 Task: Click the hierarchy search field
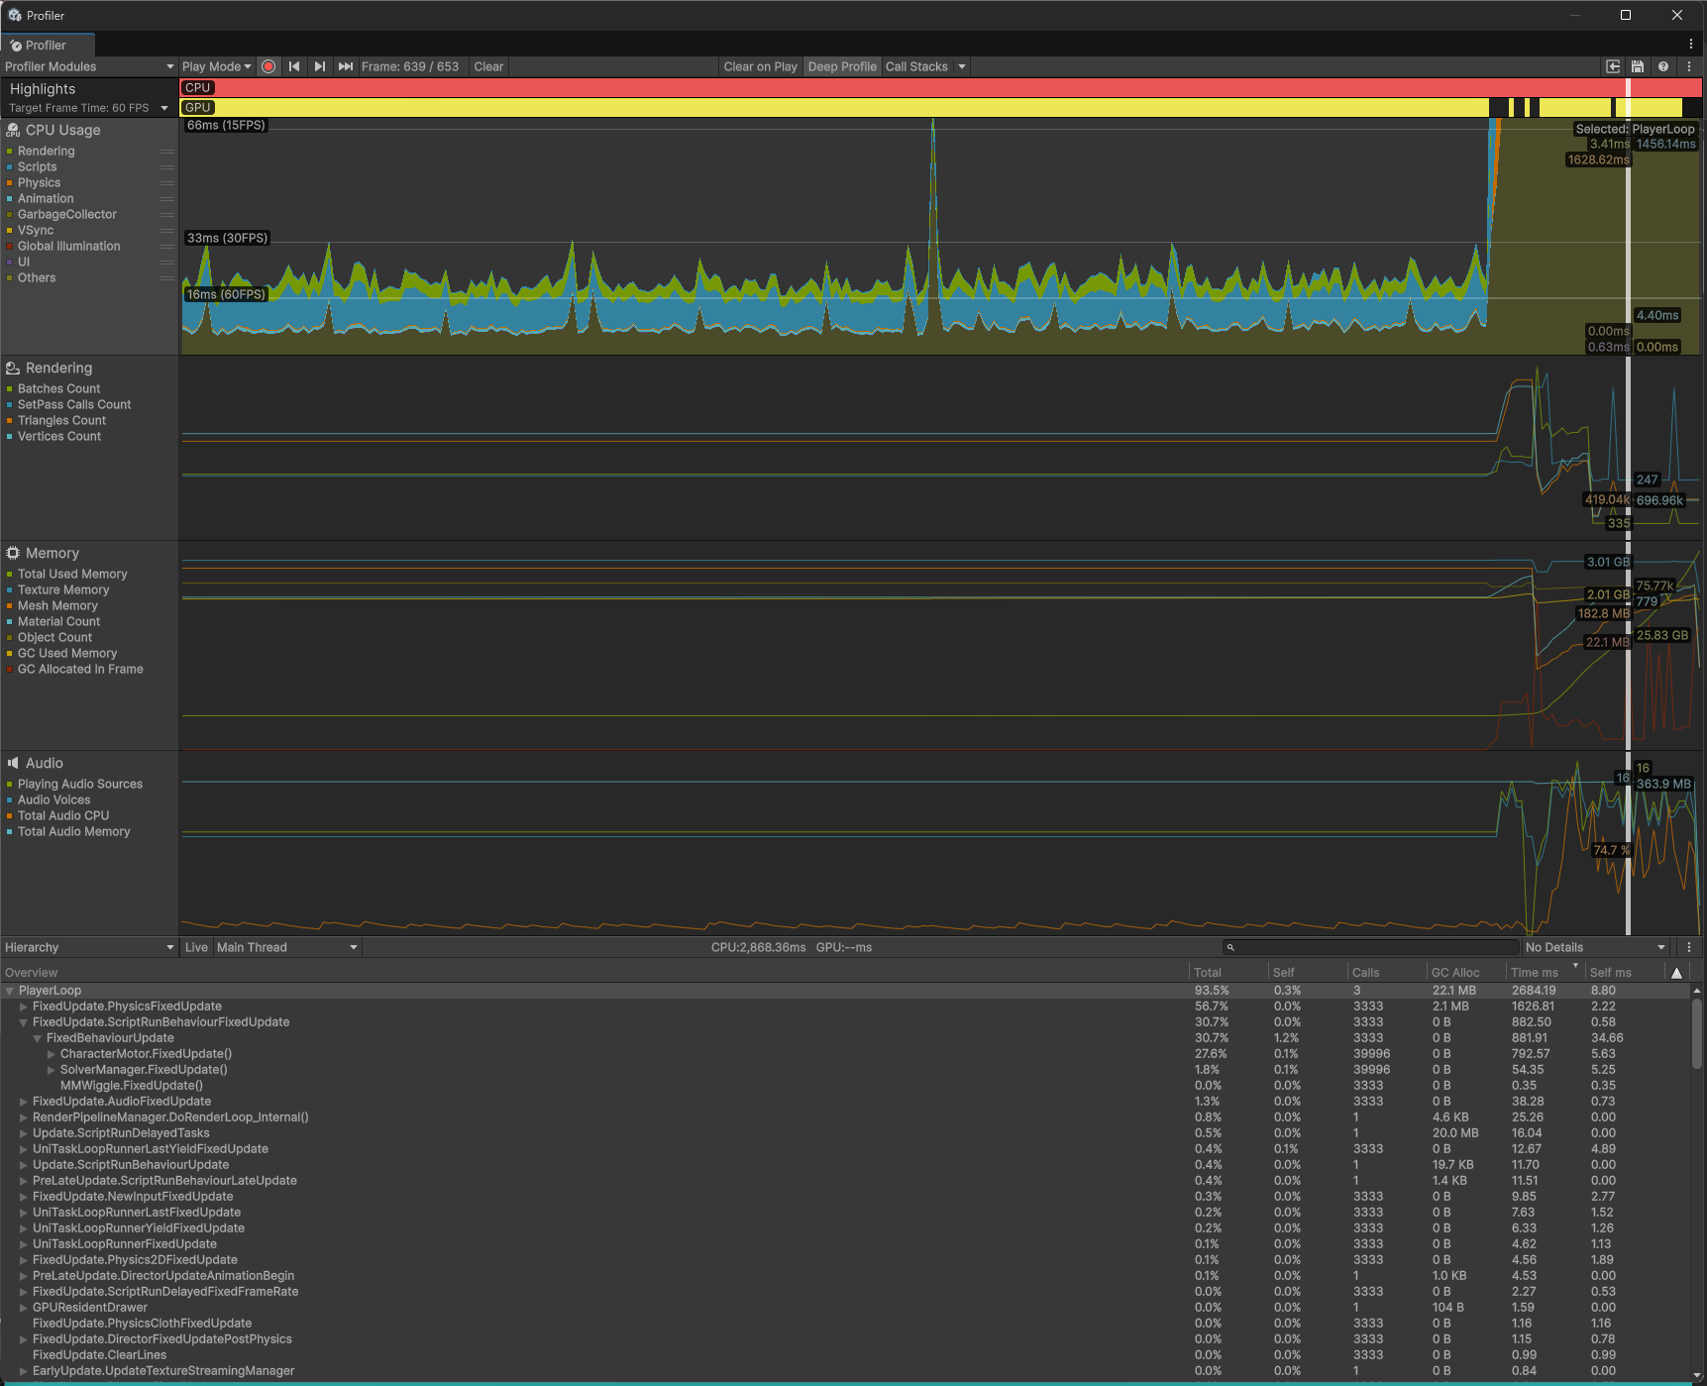pyautogui.click(x=1370, y=947)
